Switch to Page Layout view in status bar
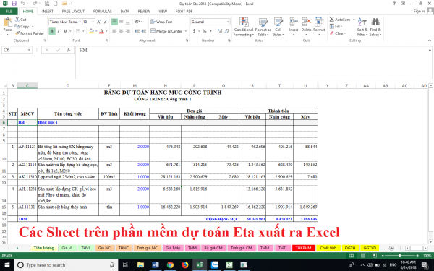The height and width of the screenshot is (271, 434). 363,256
